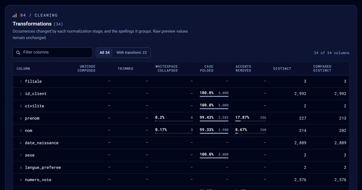Select the sexe row name
This screenshot has width=362, height=190.
pos(30,155)
